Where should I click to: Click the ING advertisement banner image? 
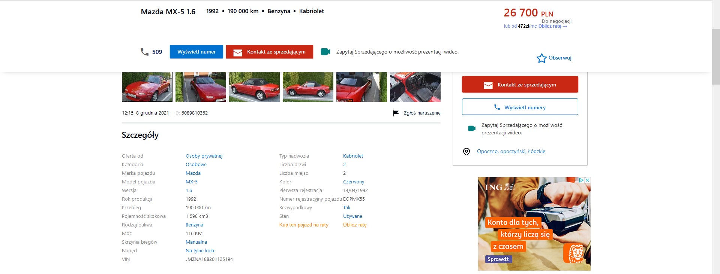[534, 224]
